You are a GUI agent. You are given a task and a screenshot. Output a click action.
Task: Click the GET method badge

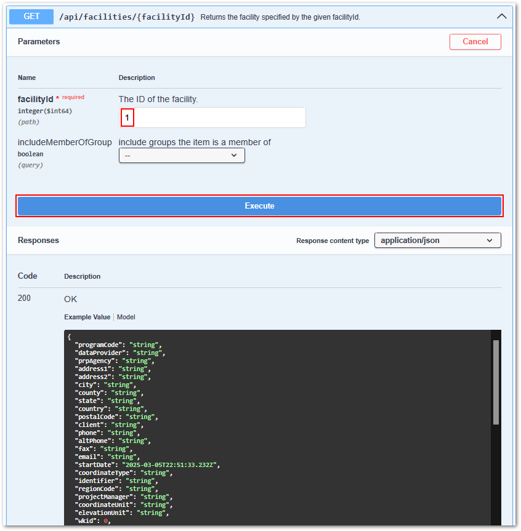coord(31,17)
